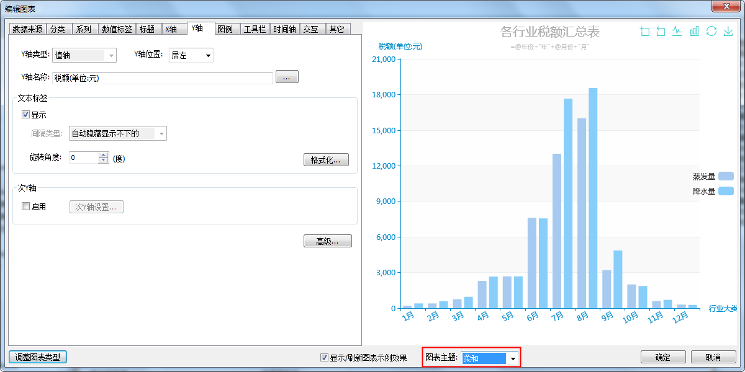The width and height of the screenshot is (745, 372).
Task: Click the 蒸发量 legend icon
Action: click(x=726, y=177)
